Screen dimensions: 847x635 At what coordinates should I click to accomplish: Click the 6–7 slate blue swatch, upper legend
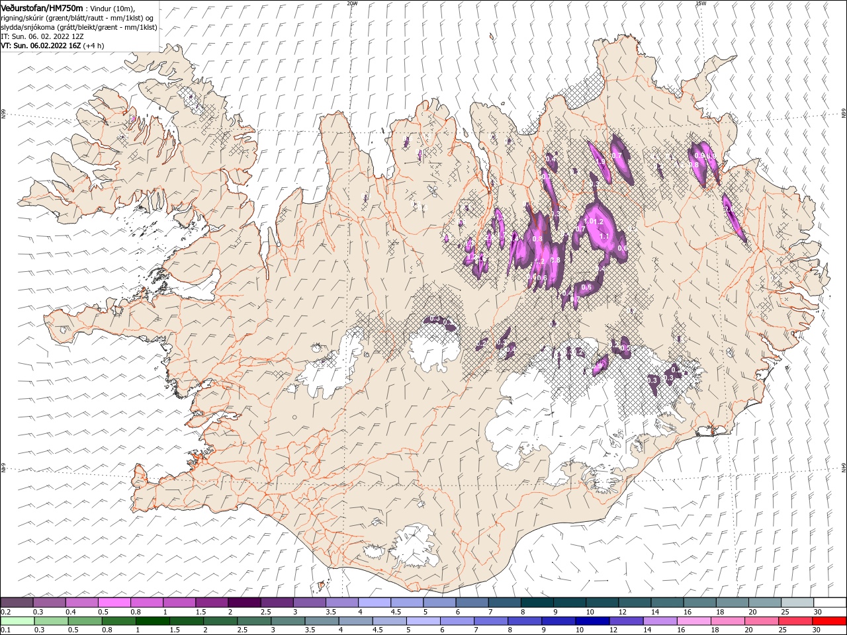472,603
